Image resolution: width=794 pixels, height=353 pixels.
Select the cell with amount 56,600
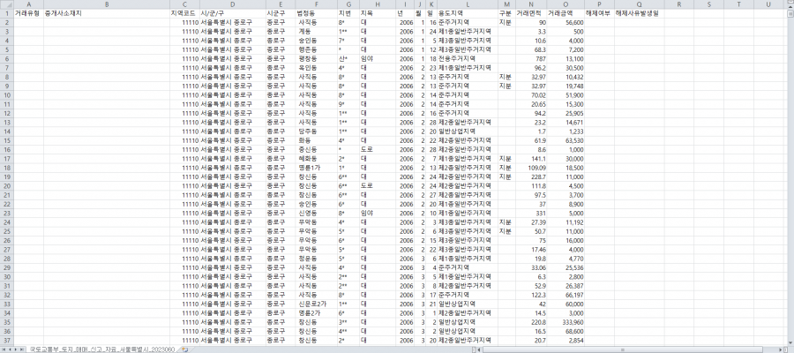pos(566,22)
